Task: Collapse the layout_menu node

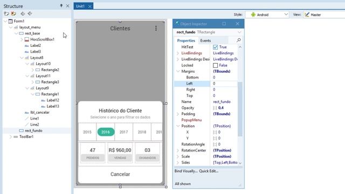Action: pyautogui.click(x=11, y=27)
